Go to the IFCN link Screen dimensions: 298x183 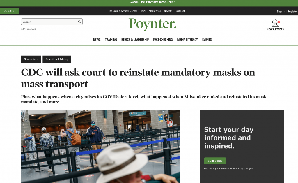tap(143, 11)
